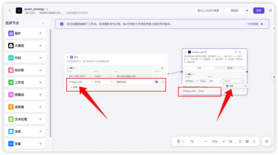The image size is (278, 155).
Task: Open the 引用 reference type dropdown
Action: (215, 81)
